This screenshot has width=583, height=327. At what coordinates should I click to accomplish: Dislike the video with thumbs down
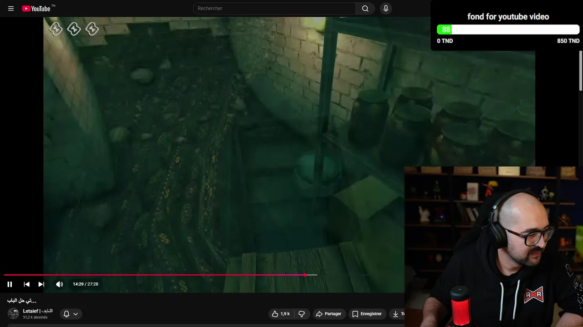pos(301,314)
